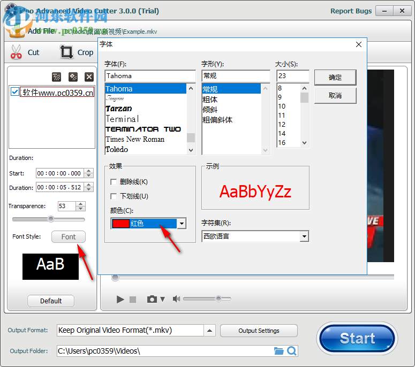Increase Duration with the up spinner
Viewport: 415px width, 367px height.
(x=89, y=185)
